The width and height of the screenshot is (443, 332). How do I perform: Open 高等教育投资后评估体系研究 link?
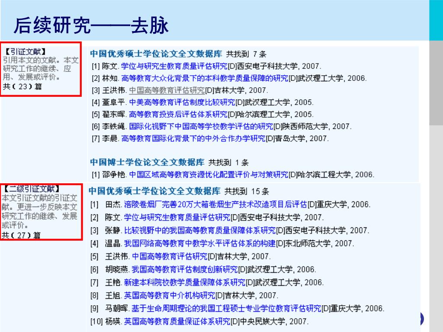click(x=178, y=114)
